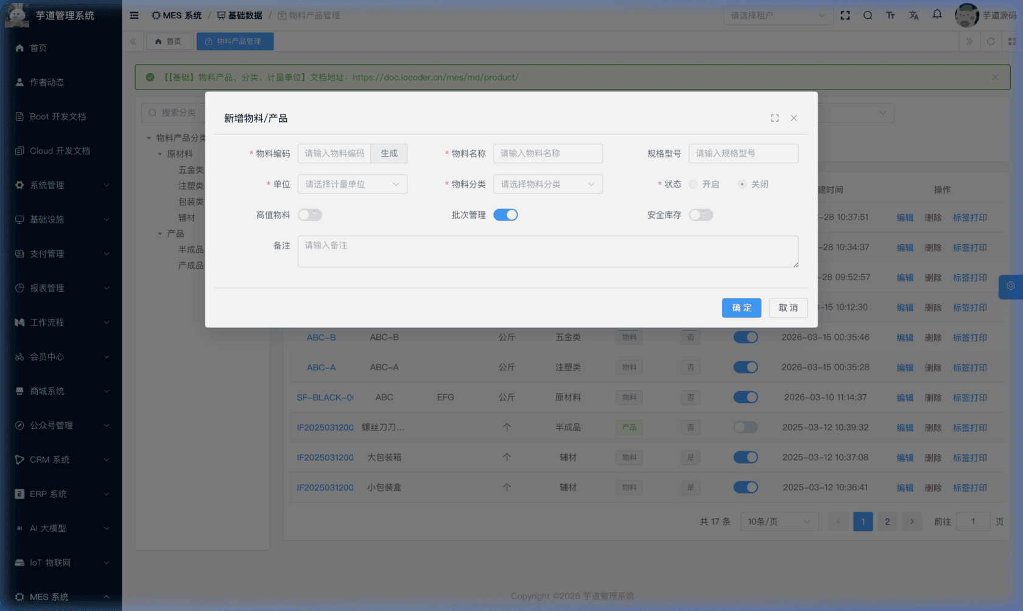Open notifications via the bell icon
The image size is (1023, 611).
coord(937,15)
